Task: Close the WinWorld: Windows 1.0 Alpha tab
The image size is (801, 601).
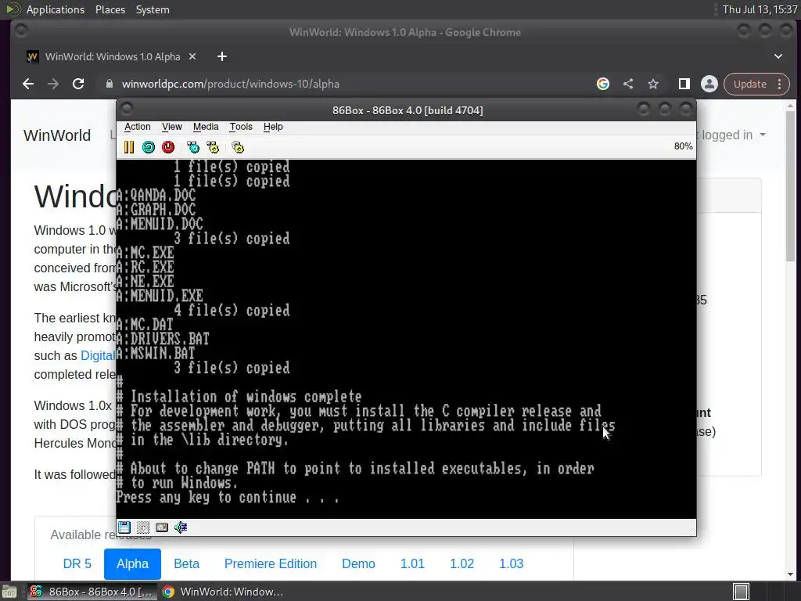Action: point(192,56)
